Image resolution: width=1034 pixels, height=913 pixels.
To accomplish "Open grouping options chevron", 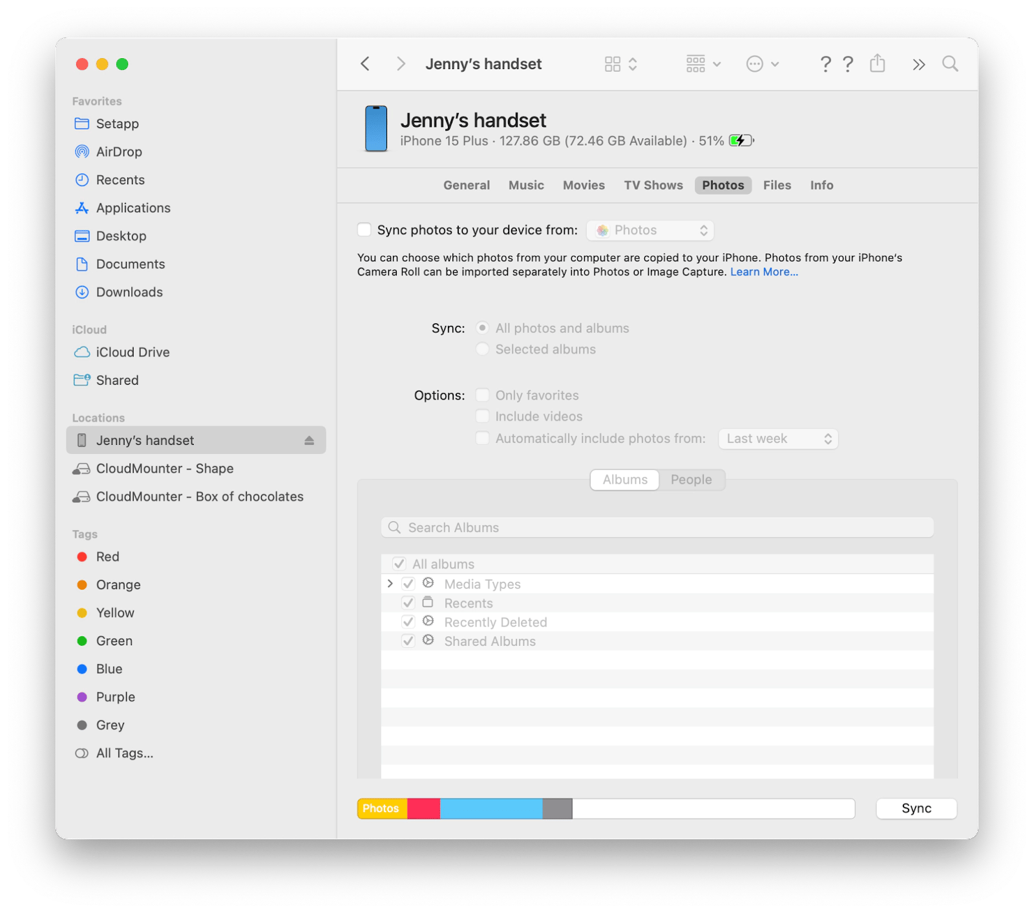I will pos(717,64).
